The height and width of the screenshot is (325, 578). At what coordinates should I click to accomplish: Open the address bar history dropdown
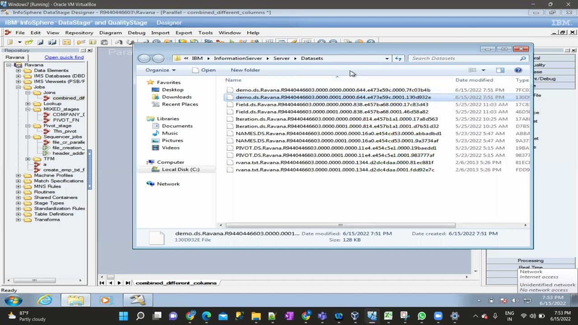(x=387, y=58)
